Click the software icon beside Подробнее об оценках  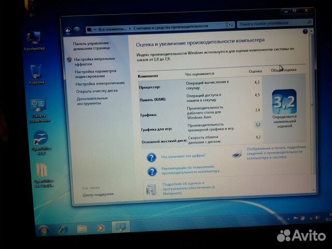tap(151, 189)
